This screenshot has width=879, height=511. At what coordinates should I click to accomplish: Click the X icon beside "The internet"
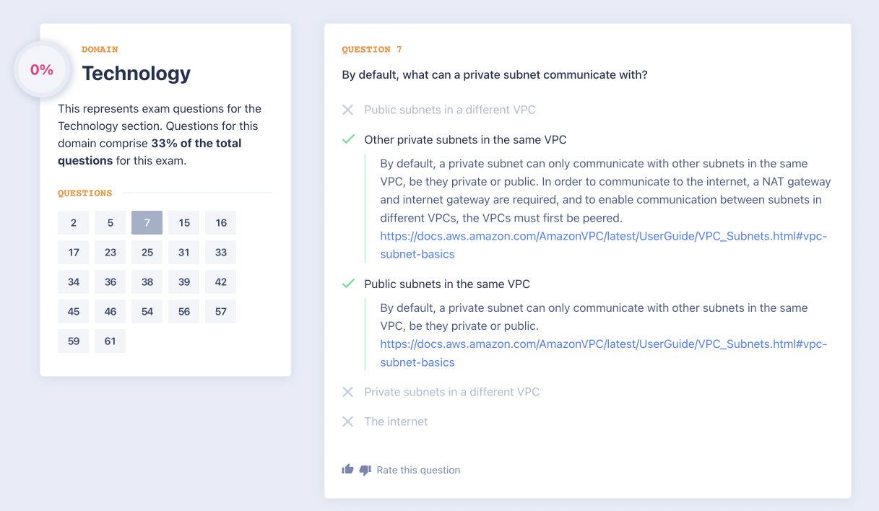347,422
